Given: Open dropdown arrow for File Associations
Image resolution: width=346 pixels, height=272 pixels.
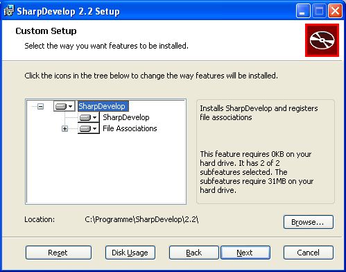Looking at the screenshot, I should click(x=94, y=128).
